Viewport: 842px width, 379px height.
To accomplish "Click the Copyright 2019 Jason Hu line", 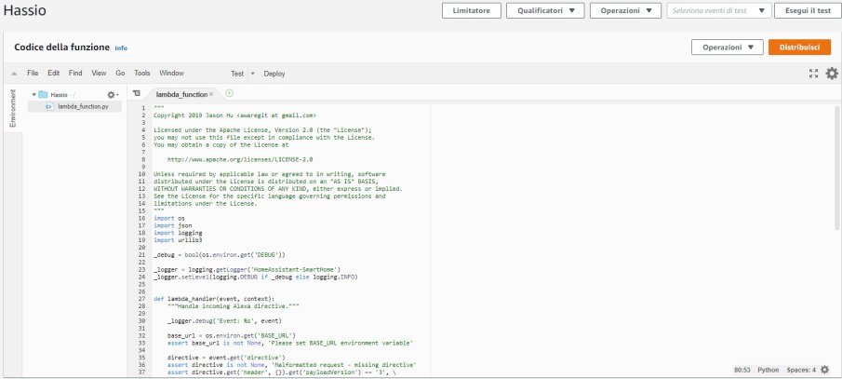I will [x=234, y=115].
